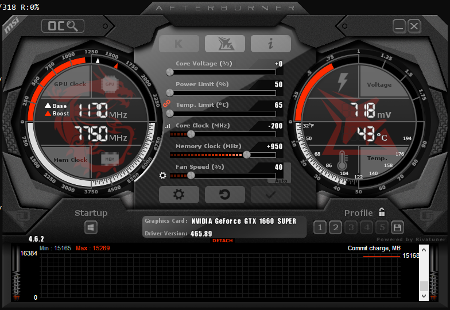The image size is (450, 310).
Task: Apply settings with the checkmark button
Action: pos(271,195)
